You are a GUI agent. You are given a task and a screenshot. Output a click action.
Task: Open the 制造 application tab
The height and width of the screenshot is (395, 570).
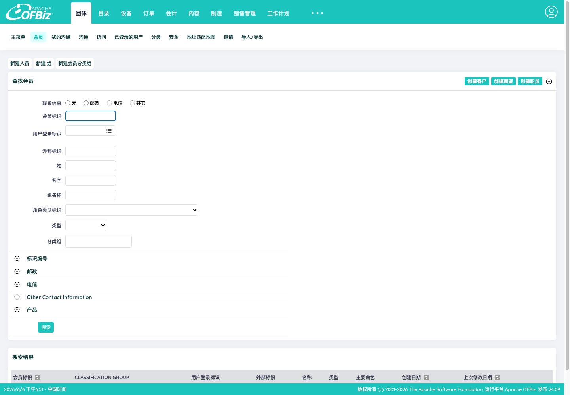[x=217, y=13]
